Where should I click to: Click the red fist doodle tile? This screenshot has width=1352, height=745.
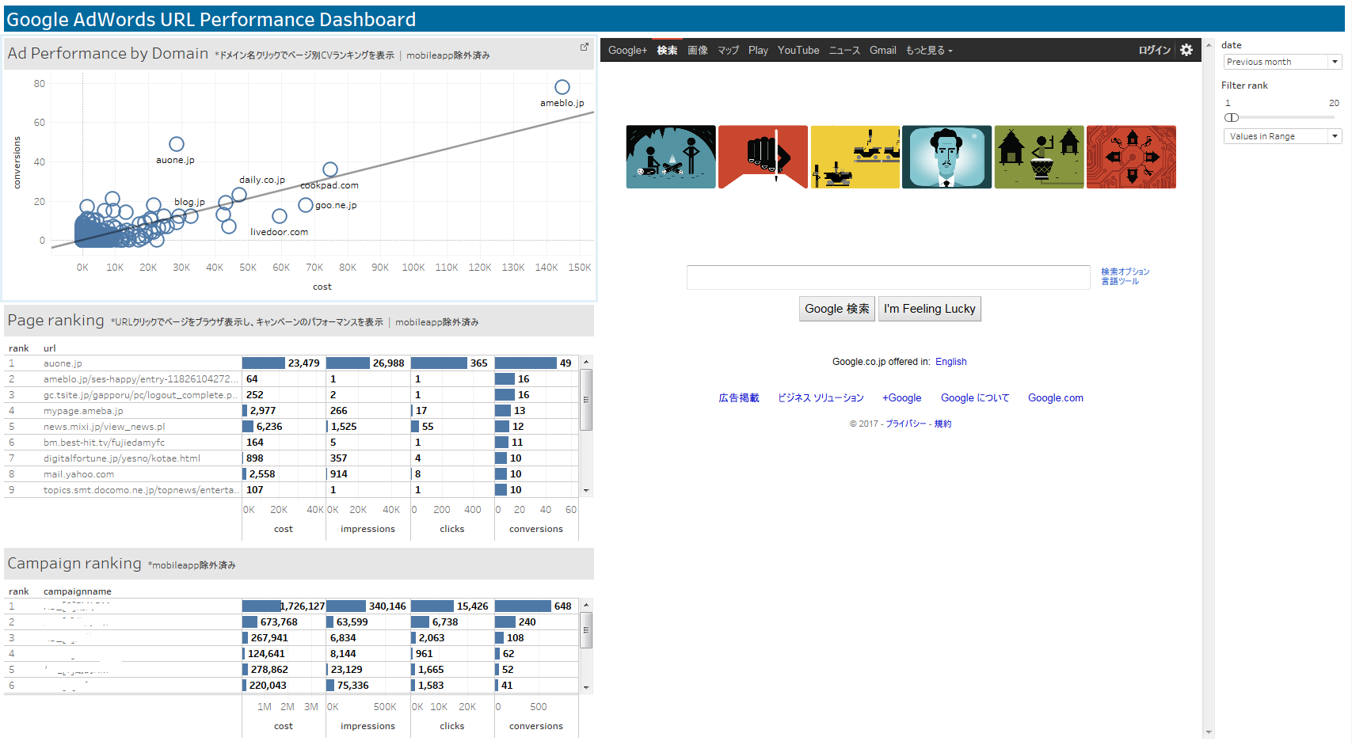(x=763, y=157)
